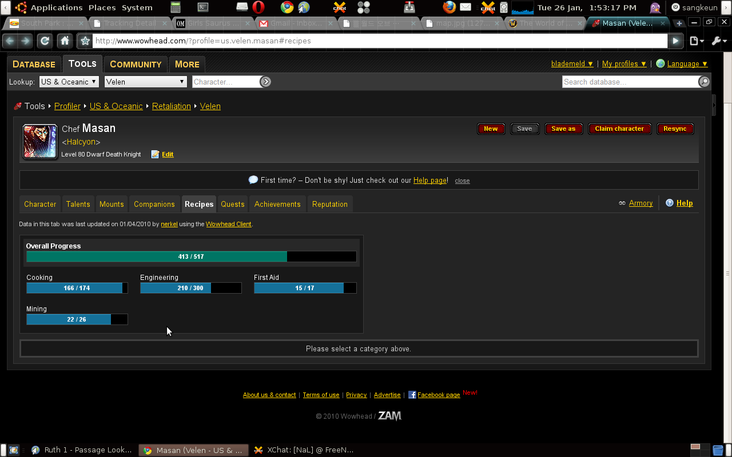Viewport: 732px width, 457px height.
Task: Bookmark page with the star icon
Action: point(85,41)
